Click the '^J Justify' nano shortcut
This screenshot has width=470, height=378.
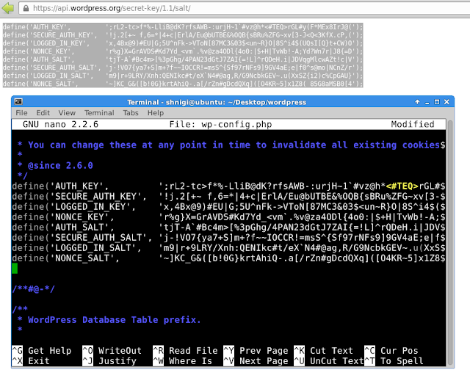coord(109,361)
